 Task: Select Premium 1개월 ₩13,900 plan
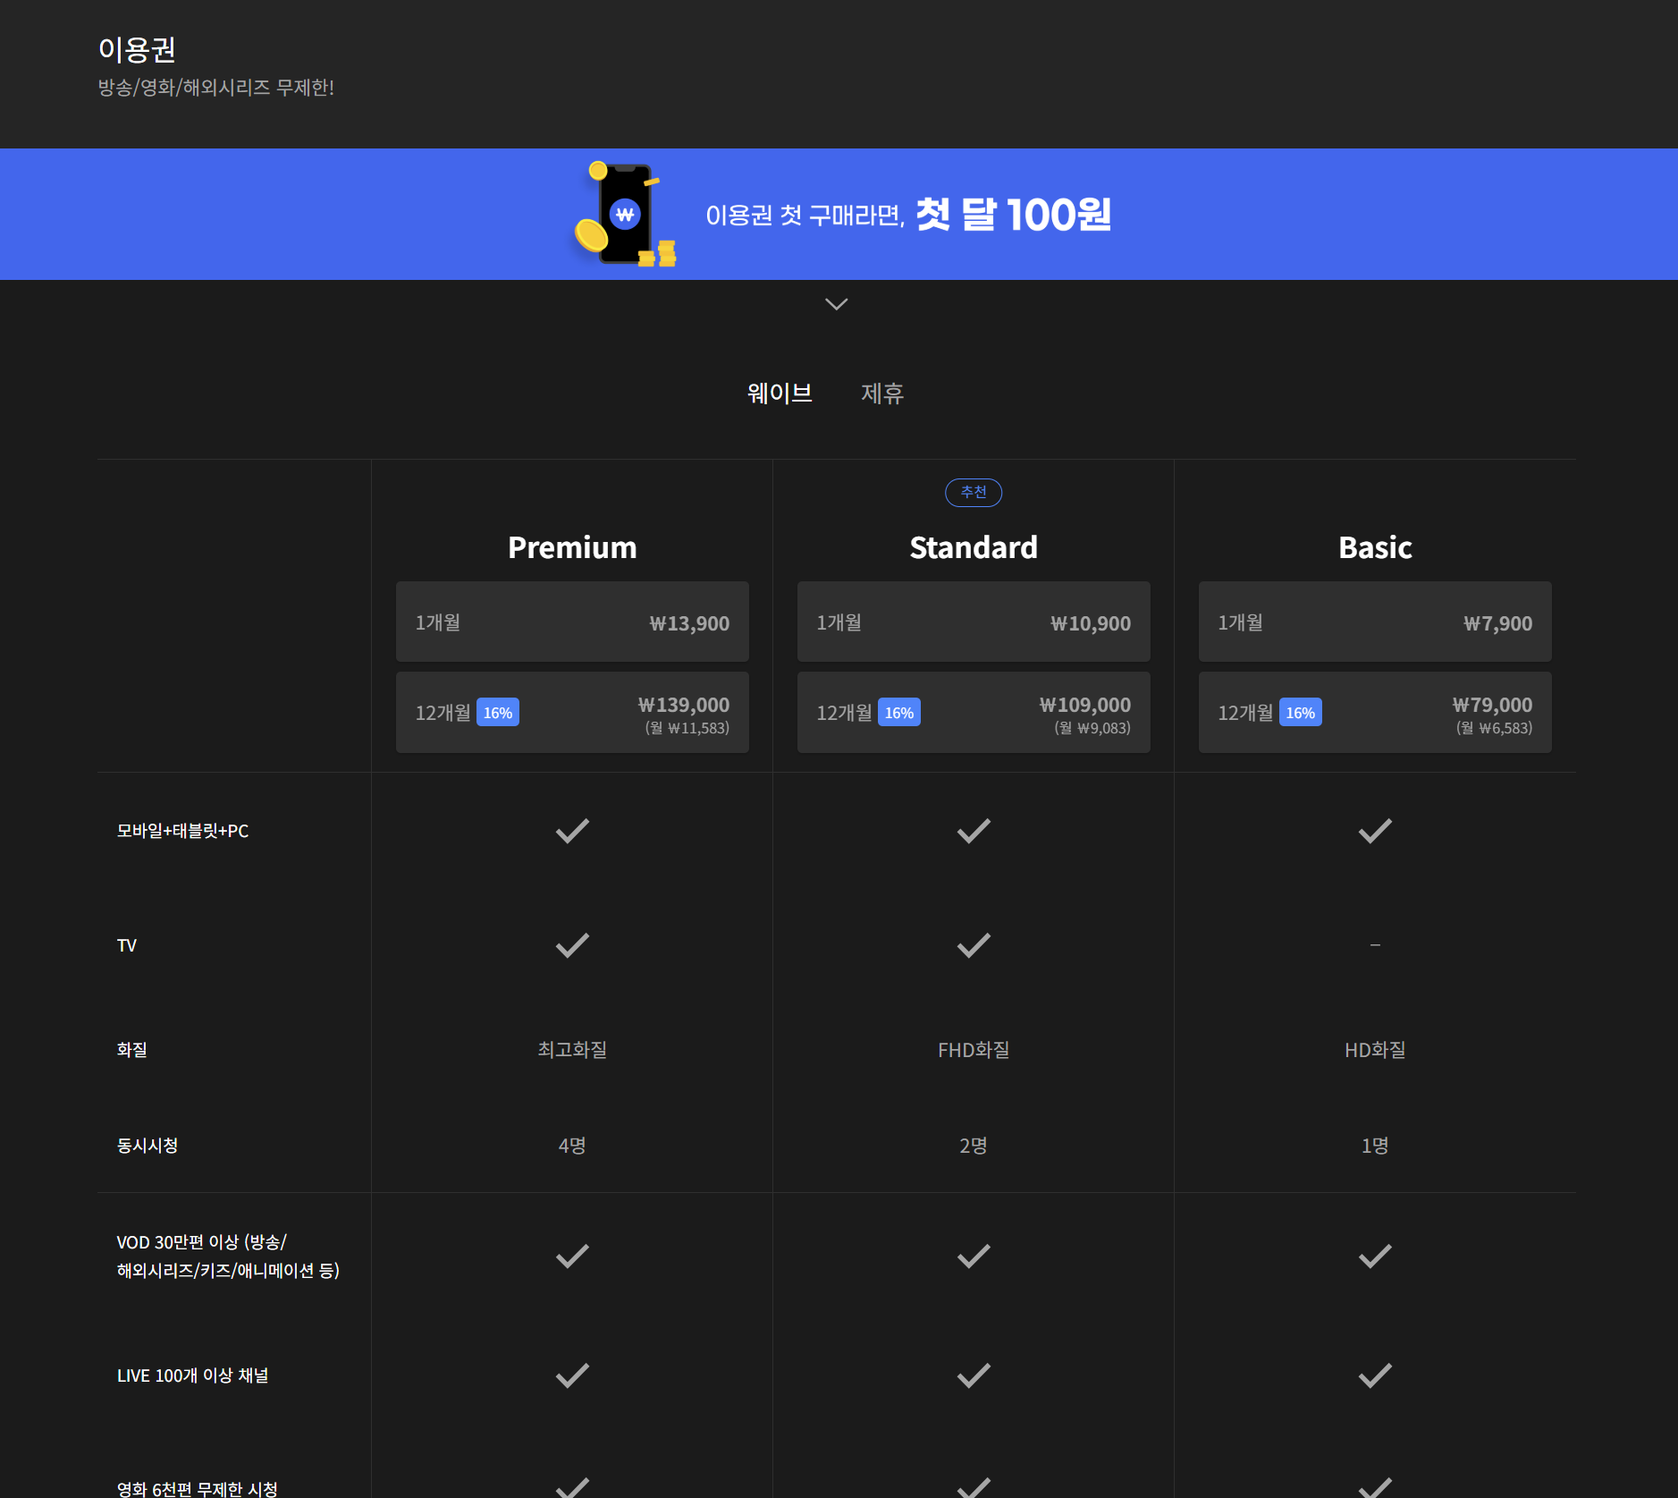572,622
